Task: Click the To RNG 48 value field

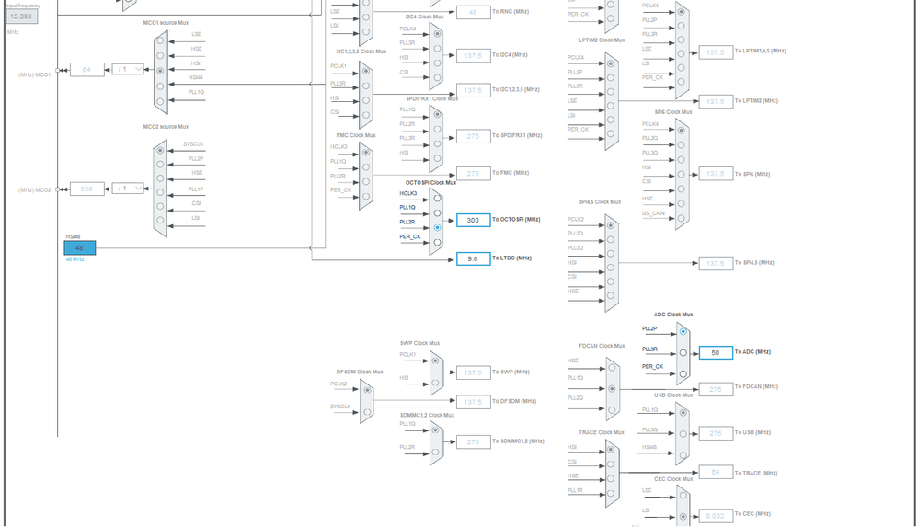Action: (473, 12)
